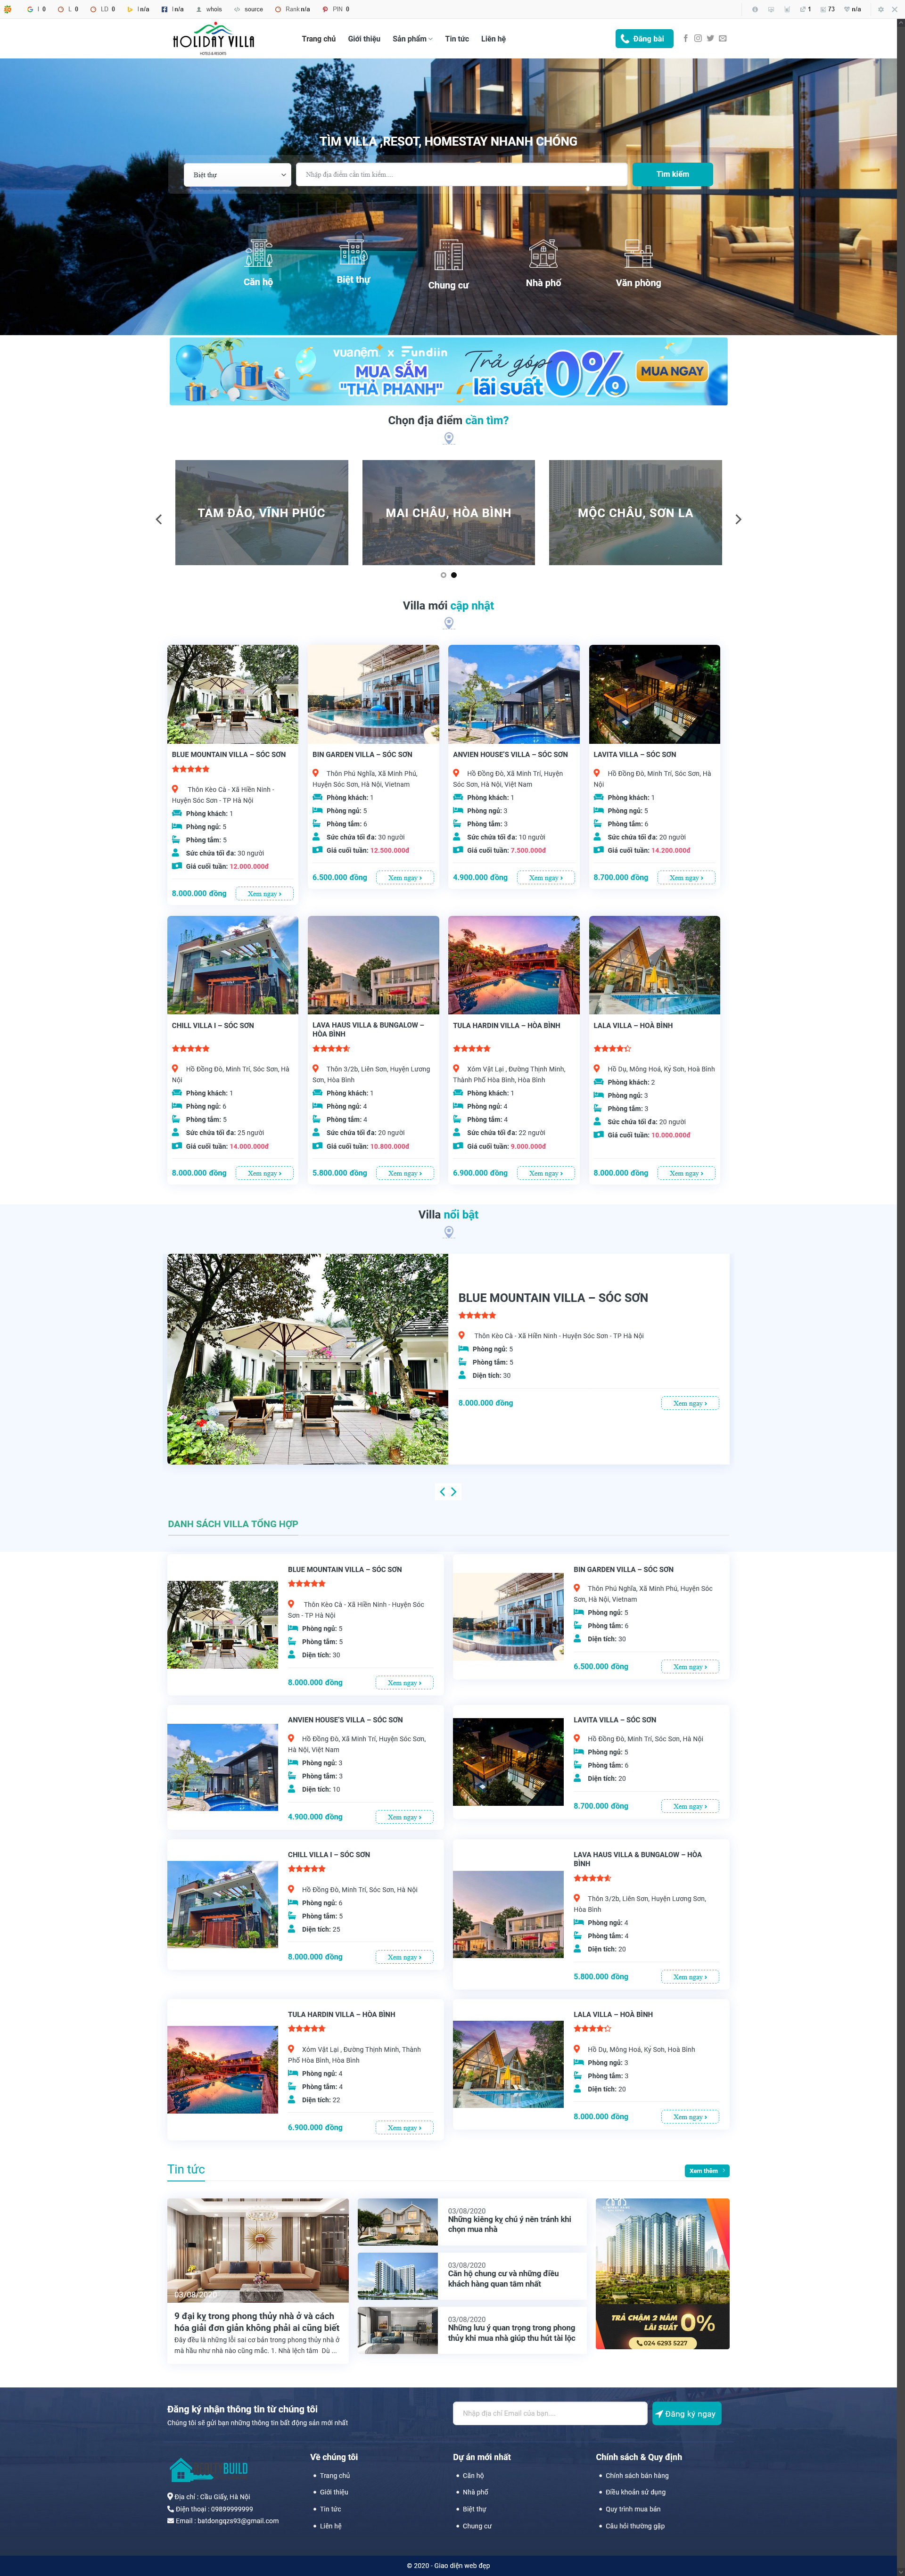Open the Biệt thự property type dropdown

click(238, 175)
